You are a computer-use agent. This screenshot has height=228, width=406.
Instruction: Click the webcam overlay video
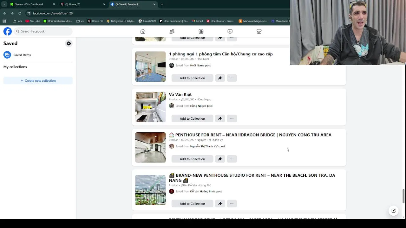348,33
